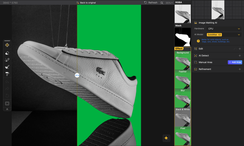
Task: Click the Refresh button
Action: point(151,3)
